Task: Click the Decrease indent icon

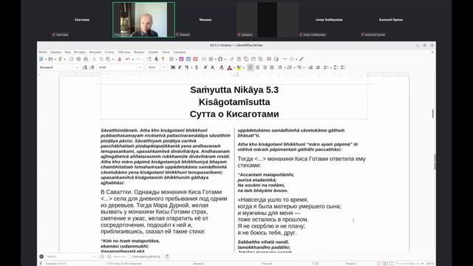Action: [x=318, y=67]
